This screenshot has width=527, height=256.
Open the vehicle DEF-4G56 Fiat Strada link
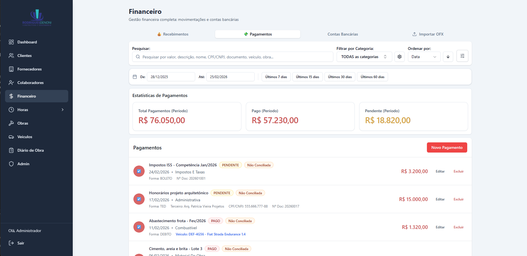(210, 234)
